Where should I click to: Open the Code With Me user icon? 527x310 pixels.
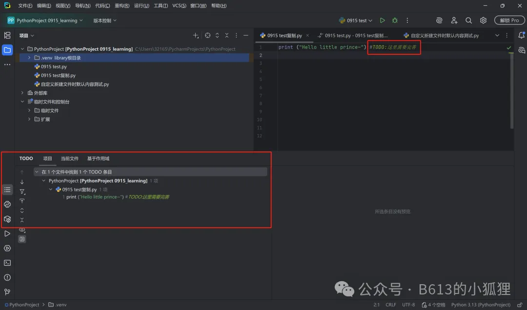[454, 20]
